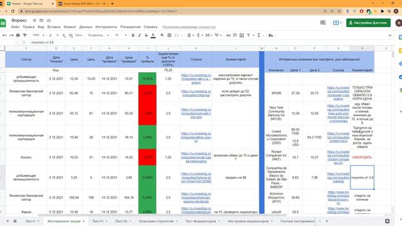Open the Инструменты menu
Screen dimensions: 402x226
point(106,27)
